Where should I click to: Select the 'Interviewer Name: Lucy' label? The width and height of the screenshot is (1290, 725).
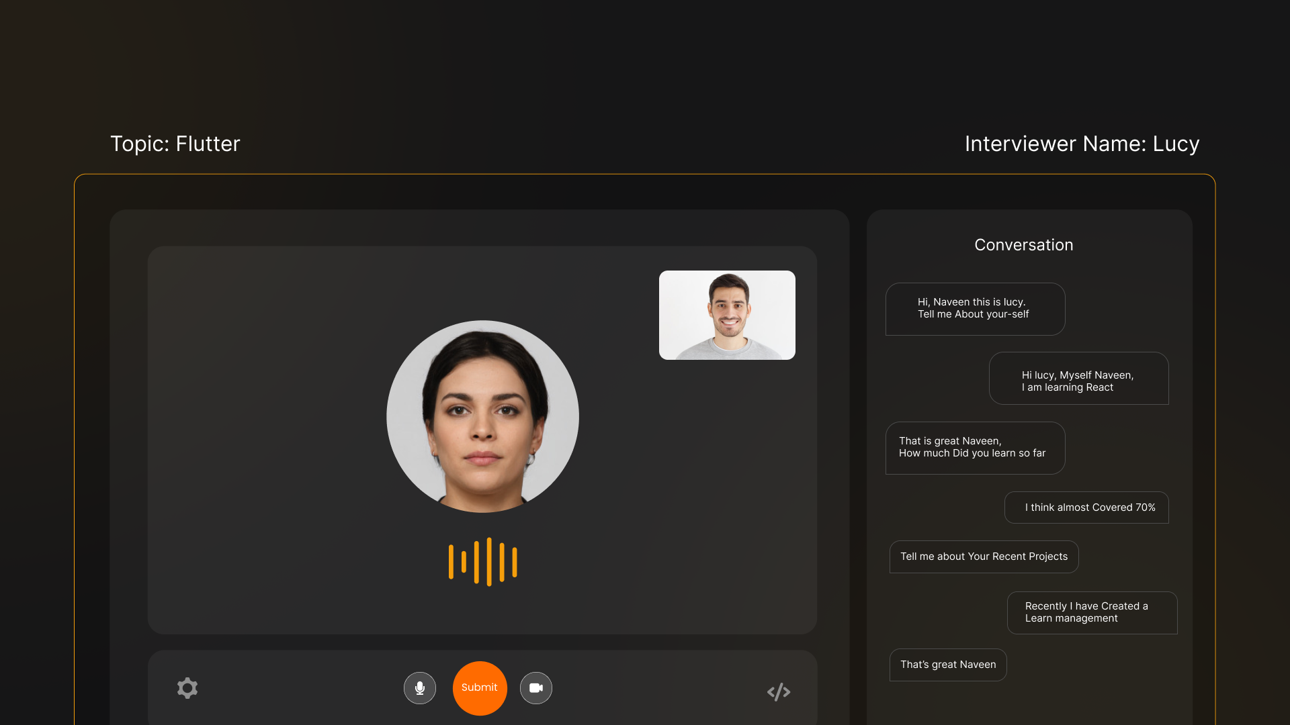pos(1082,144)
